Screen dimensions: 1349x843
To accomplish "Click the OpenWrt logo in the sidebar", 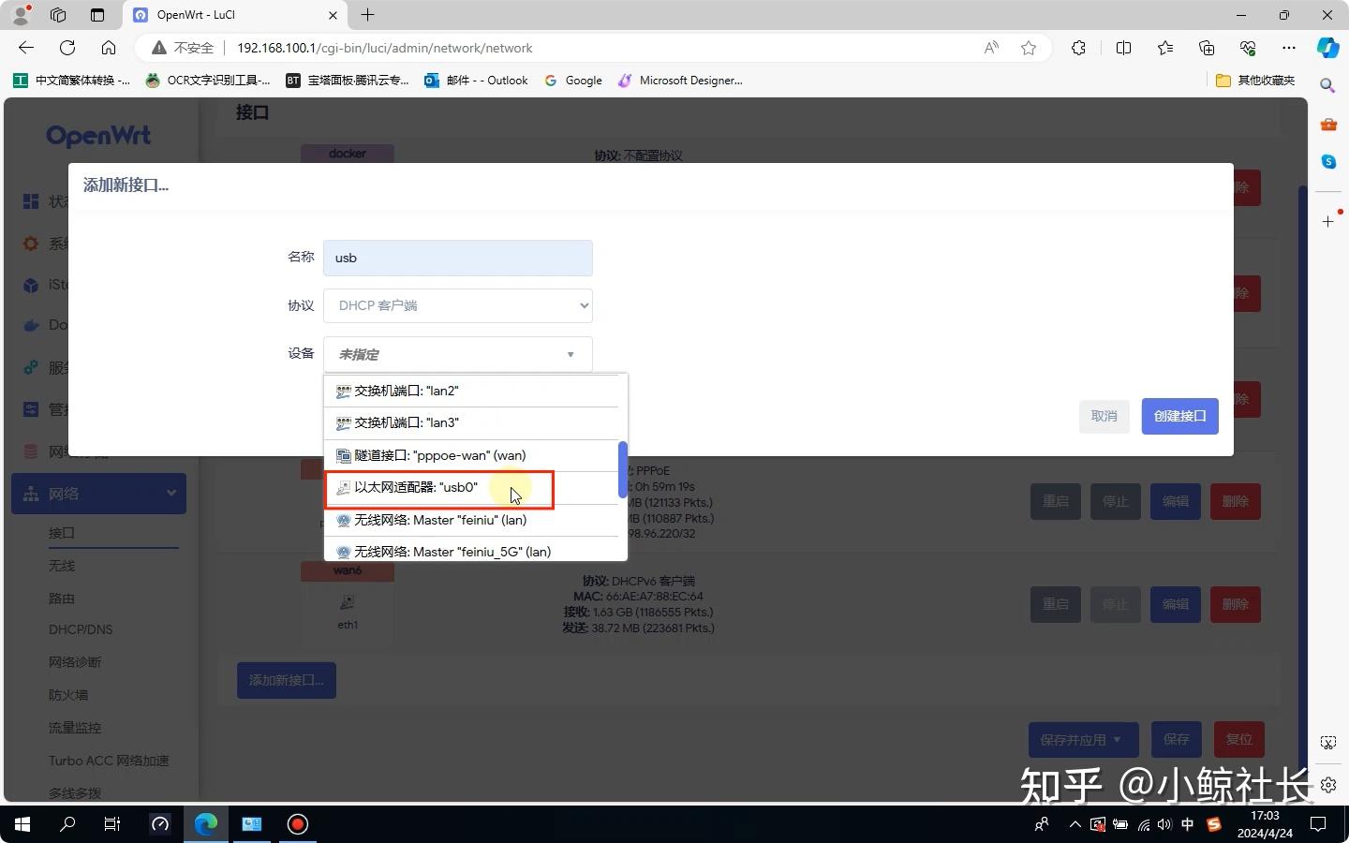I will (97, 136).
